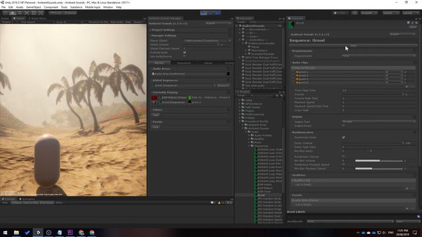Screen dimensions: 422x237
Task: Open the File menu
Action: 3,7
